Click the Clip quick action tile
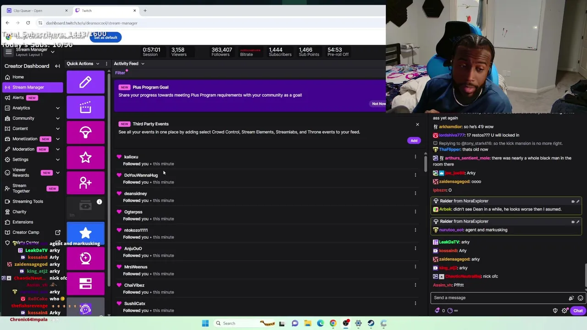 click(85, 107)
